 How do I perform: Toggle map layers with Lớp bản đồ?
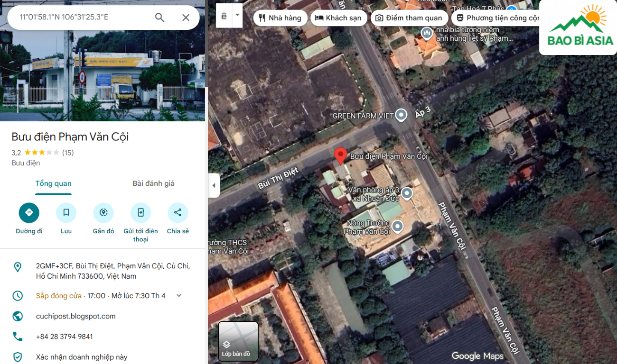pyautogui.click(x=238, y=341)
